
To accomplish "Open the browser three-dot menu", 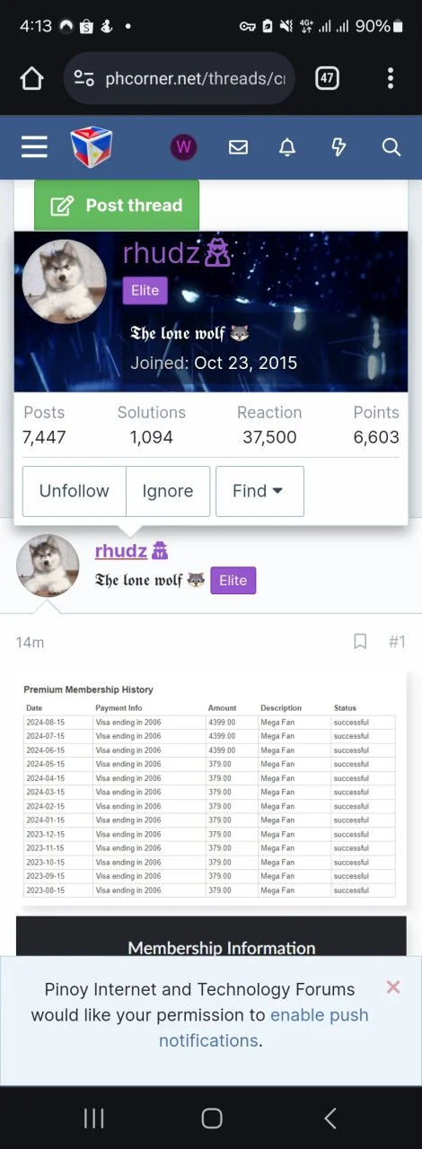I will tap(391, 78).
